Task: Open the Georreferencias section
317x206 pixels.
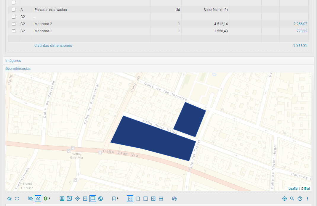Action: 18,69
